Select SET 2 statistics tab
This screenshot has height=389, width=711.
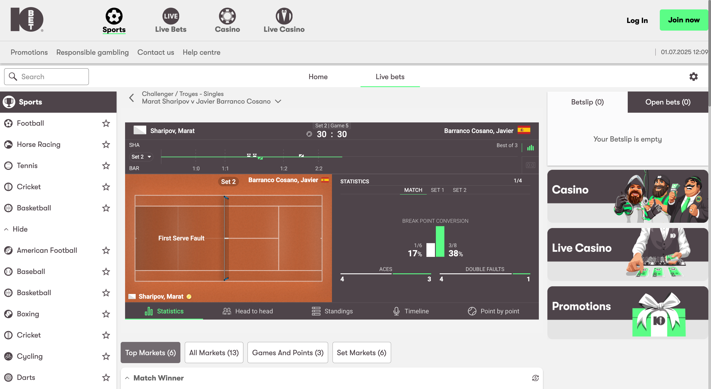[x=460, y=190]
